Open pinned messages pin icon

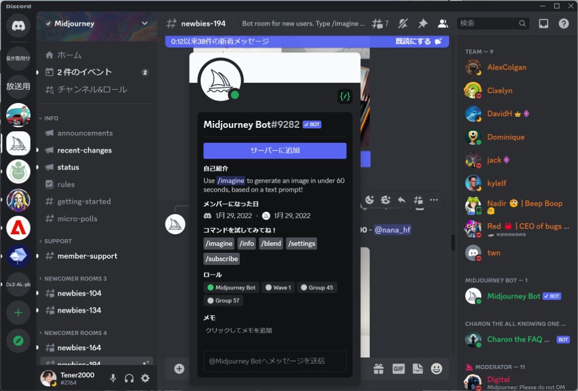423,24
